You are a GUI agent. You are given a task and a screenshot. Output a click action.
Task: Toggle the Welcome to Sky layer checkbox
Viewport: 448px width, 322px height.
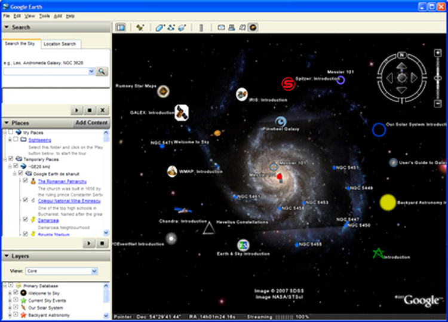pyautogui.click(x=16, y=292)
